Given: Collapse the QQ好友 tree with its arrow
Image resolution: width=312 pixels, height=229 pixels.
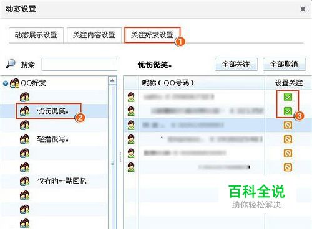Looking at the screenshot, I should click(6, 83).
